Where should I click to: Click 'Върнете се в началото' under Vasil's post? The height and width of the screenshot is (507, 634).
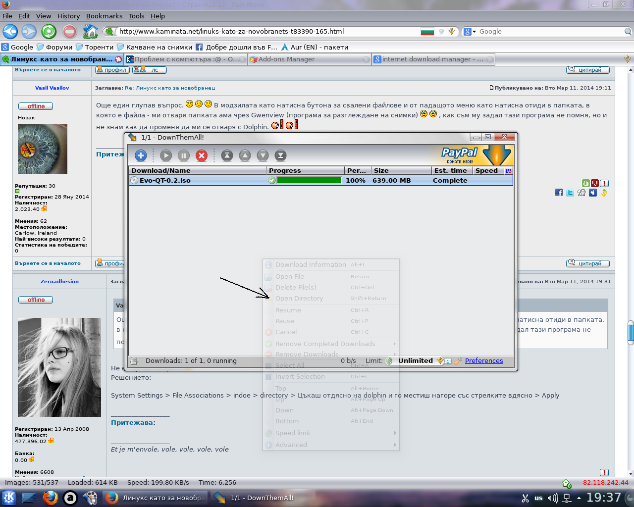coord(48,263)
